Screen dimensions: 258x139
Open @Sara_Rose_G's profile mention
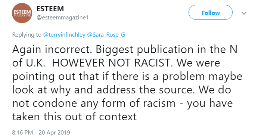click(x=106, y=35)
